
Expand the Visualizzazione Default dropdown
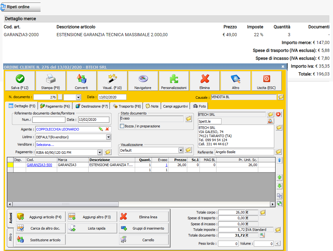[x=181, y=150]
